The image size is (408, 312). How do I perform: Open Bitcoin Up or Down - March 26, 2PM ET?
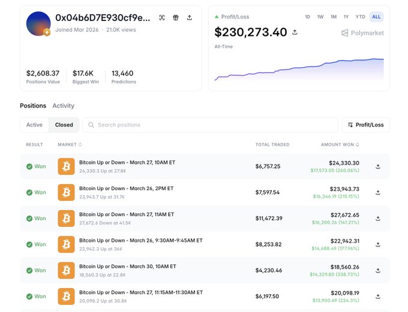[126, 188]
